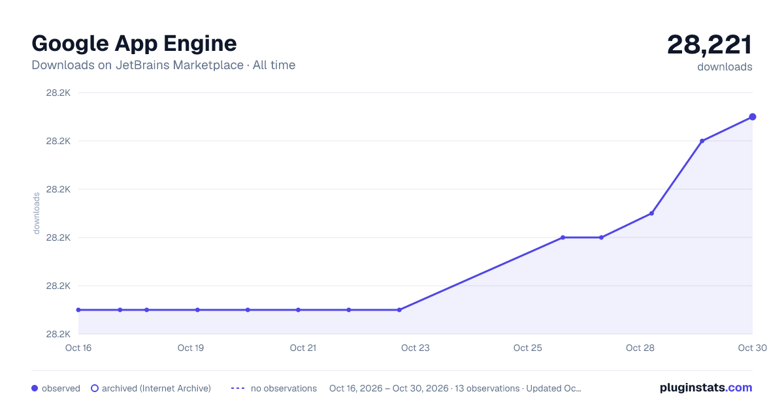This screenshot has height=411, width=784.
Task: Click the rotated 'downloads' y-axis title
Action: (37, 213)
